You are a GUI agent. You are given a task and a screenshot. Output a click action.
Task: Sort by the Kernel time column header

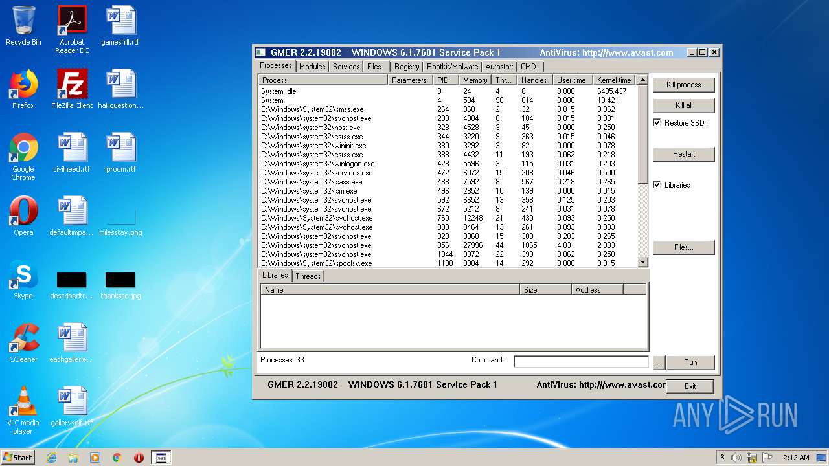pos(614,80)
